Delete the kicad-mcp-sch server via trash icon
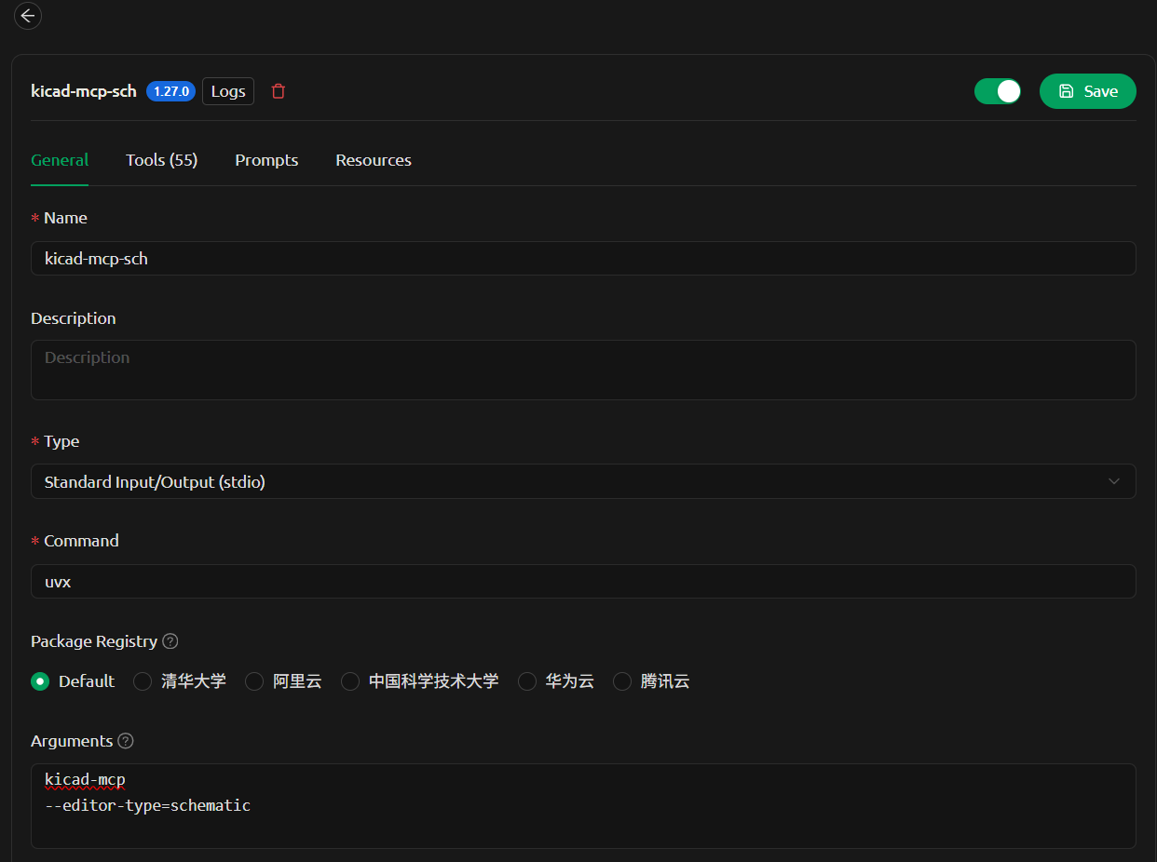 pos(278,91)
